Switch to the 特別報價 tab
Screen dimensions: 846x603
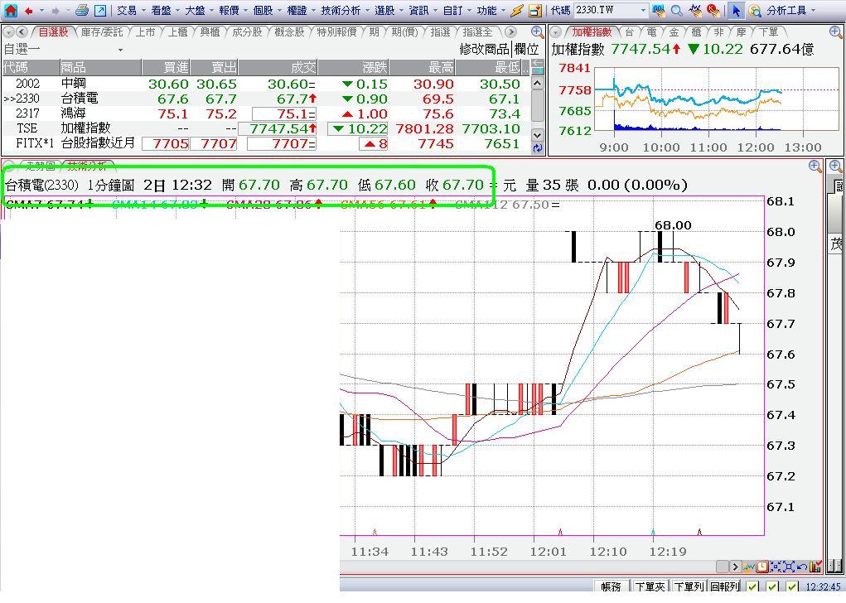(x=336, y=32)
